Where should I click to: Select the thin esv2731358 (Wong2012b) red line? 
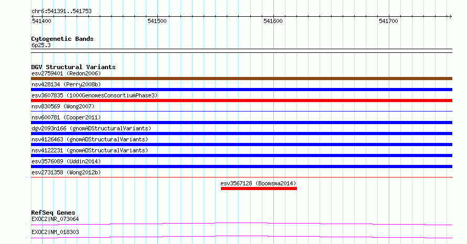click(241, 177)
